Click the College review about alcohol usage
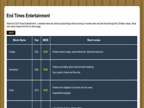This screenshot has height=108, width=144. pyautogui.click(x=78, y=52)
